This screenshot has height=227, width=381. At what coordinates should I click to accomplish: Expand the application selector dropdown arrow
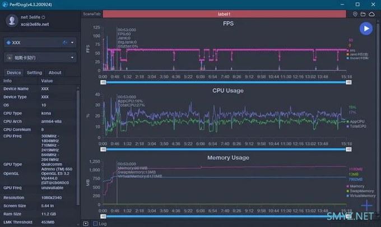72,58
